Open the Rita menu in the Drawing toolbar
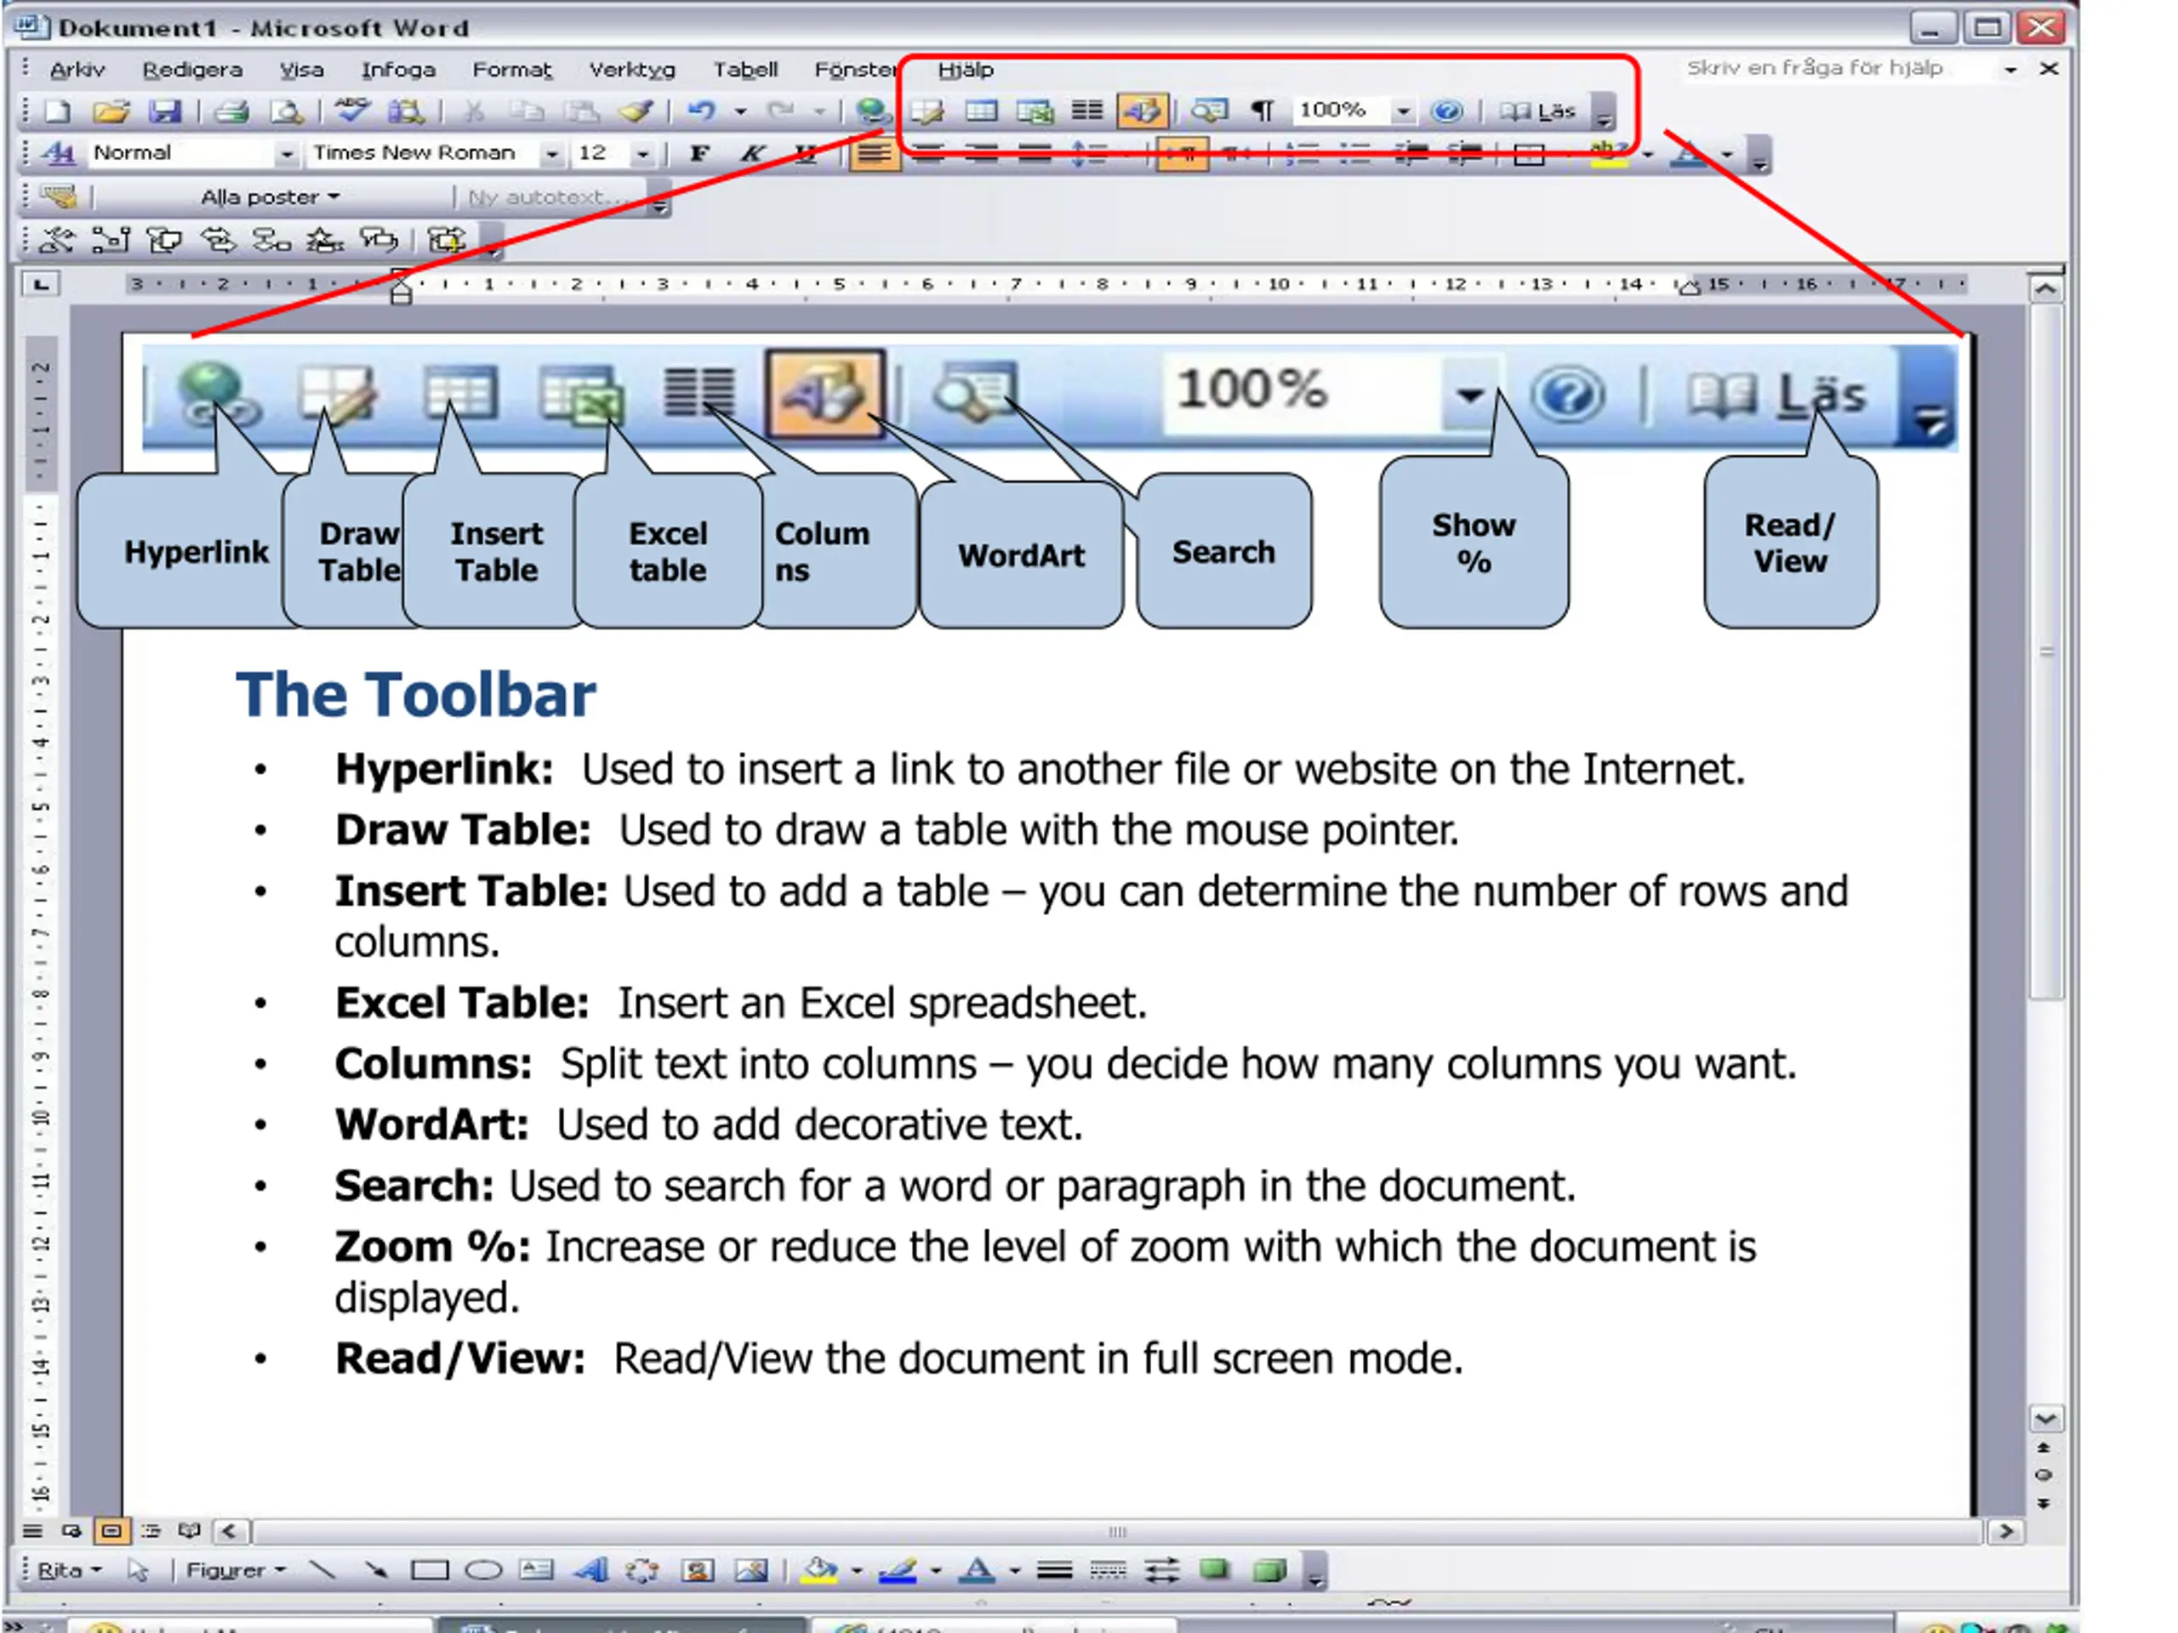Image resolution: width=2178 pixels, height=1633 pixels. pos(68,1570)
